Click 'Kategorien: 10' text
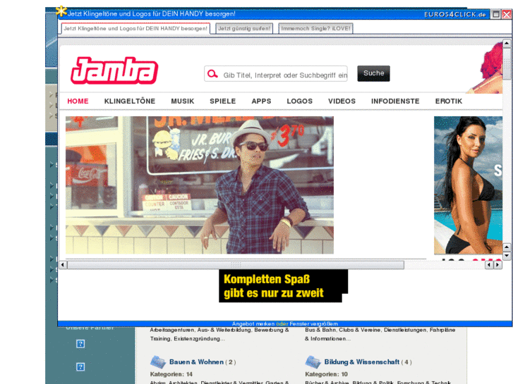Image resolution: width=513 pixels, height=384 pixels. [x=326, y=374]
